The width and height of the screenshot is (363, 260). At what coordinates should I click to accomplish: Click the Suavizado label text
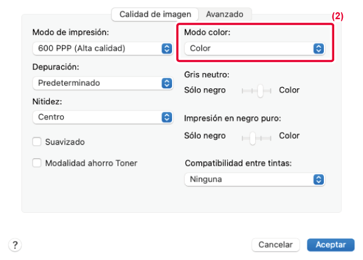coord(65,142)
